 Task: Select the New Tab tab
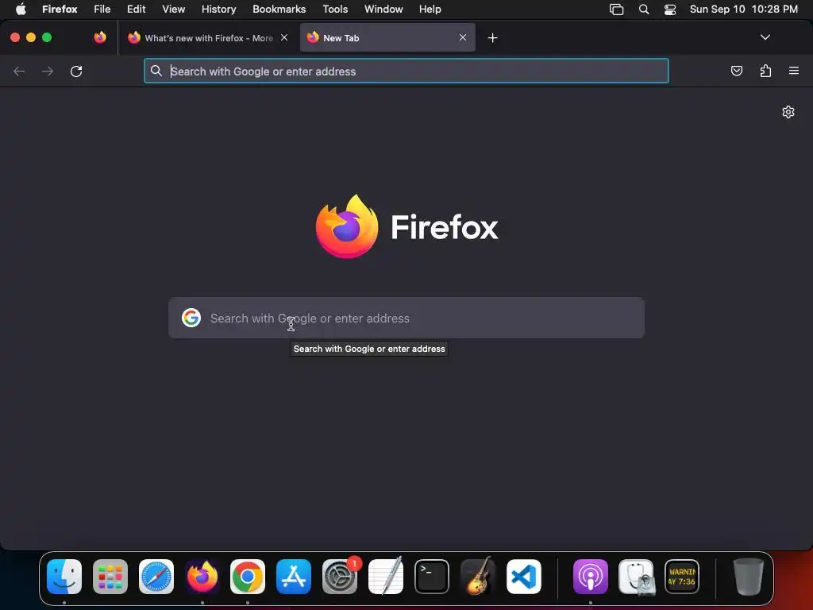pyautogui.click(x=387, y=37)
